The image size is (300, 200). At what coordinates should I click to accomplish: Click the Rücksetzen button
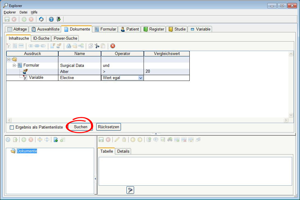[108, 127]
